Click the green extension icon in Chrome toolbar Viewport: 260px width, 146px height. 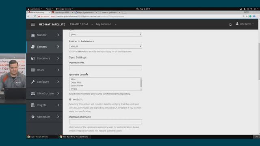coord(250,16)
